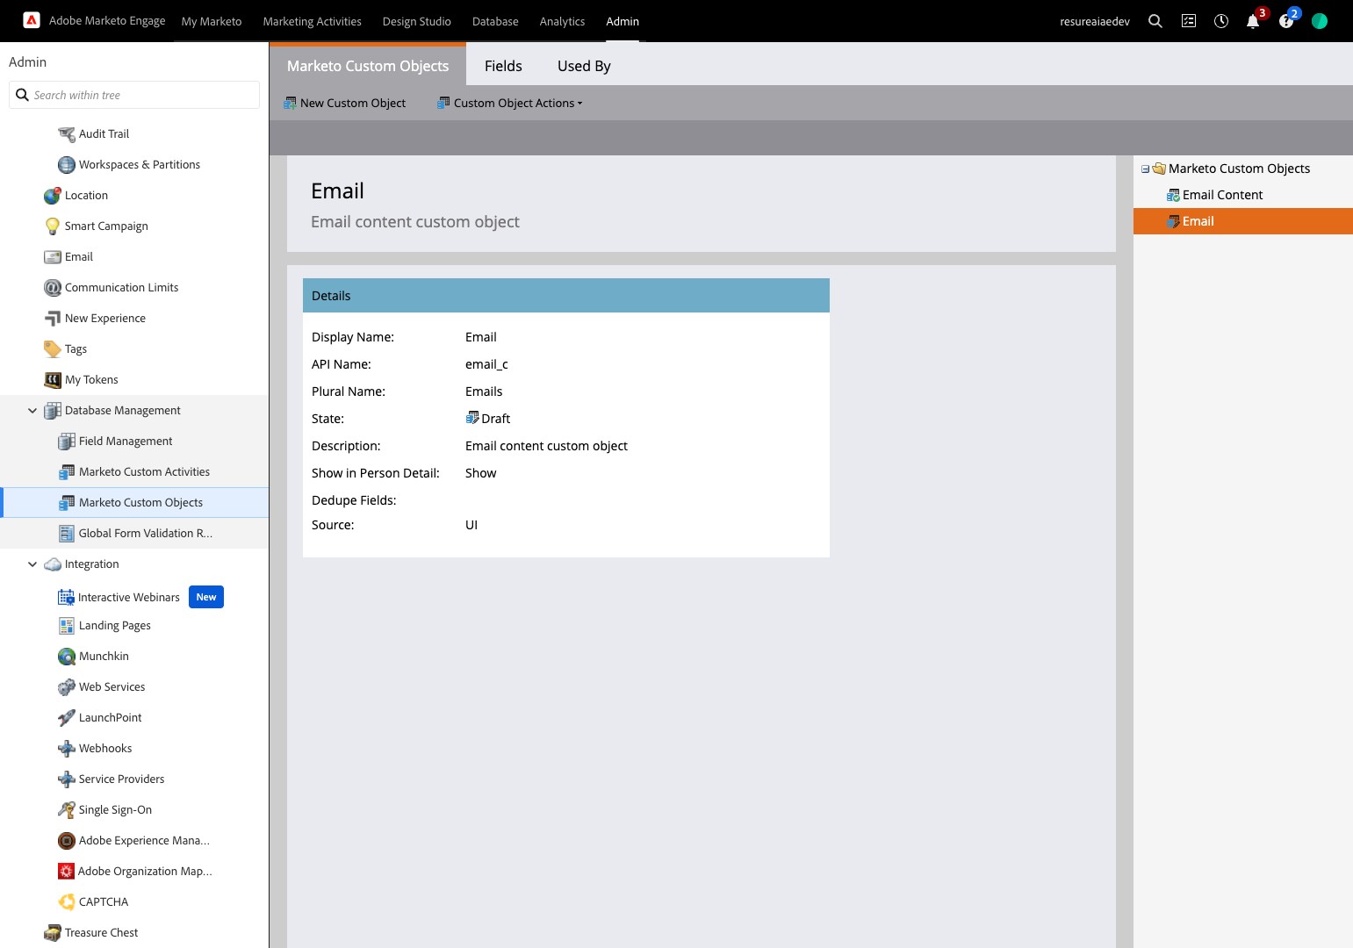
Task: Click the New Custom Object button
Action: tap(345, 104)
